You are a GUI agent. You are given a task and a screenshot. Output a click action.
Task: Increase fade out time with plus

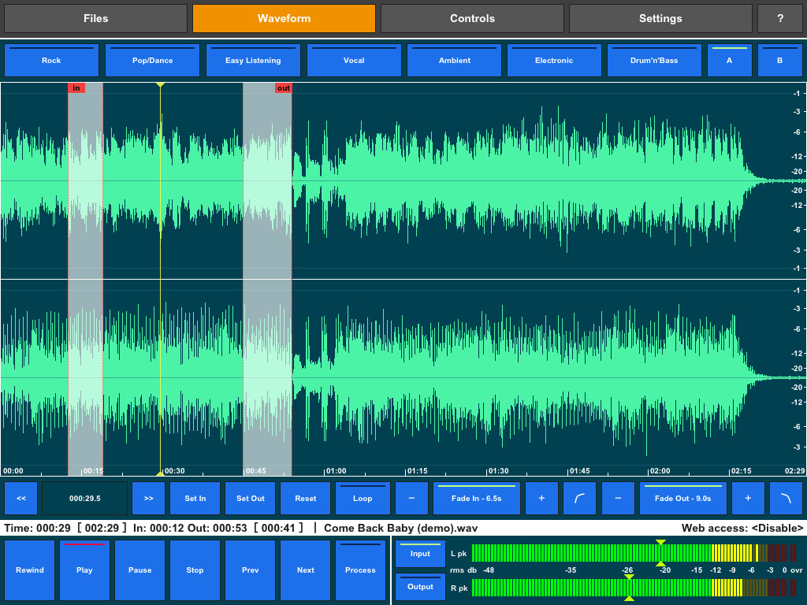pyautogui.click(x=748, y=498)
